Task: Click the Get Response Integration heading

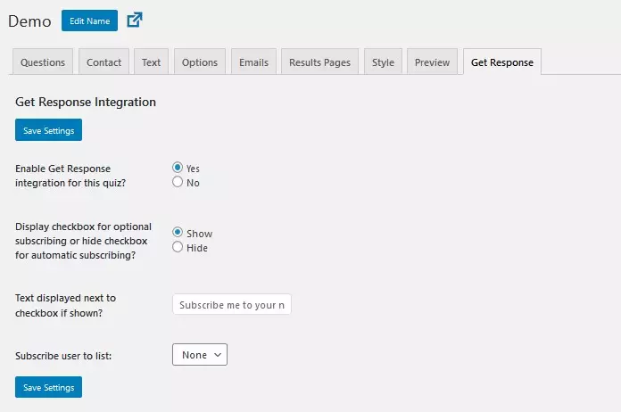Action: tap(86, 103)
